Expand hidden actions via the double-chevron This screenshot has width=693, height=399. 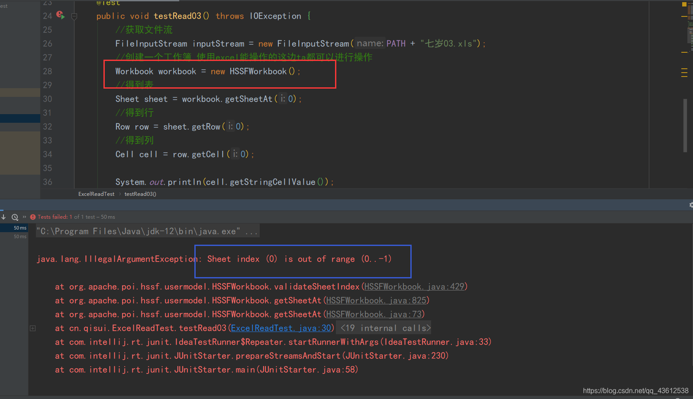pyautogui.click(x=25, y=217)
